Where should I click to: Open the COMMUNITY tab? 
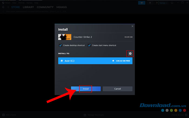click(45, 7)
